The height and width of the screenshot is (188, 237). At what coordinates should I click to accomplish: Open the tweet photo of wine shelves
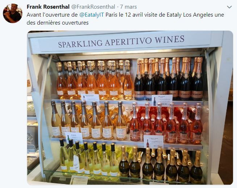click(130, 108)
